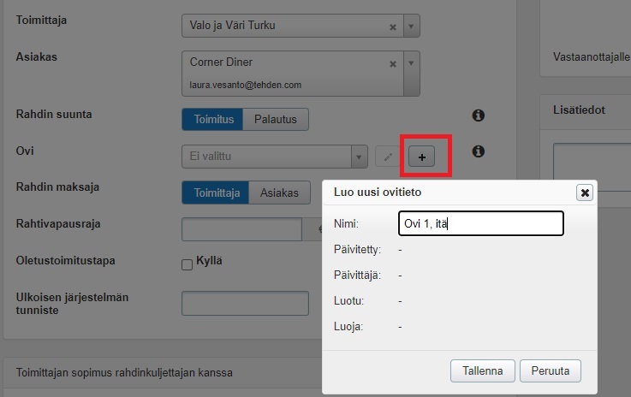Screen dimensions: 631x397
Task: Click the Ulkoisen järjestelmän tunniste field
Action: (245, 304)
